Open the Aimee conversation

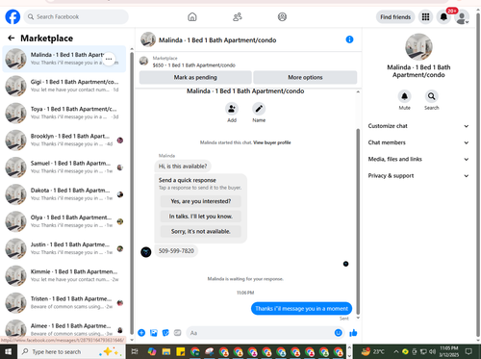point(64,329)
